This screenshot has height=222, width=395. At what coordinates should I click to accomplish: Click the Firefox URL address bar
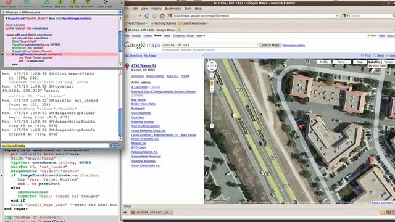pos(254,15)
